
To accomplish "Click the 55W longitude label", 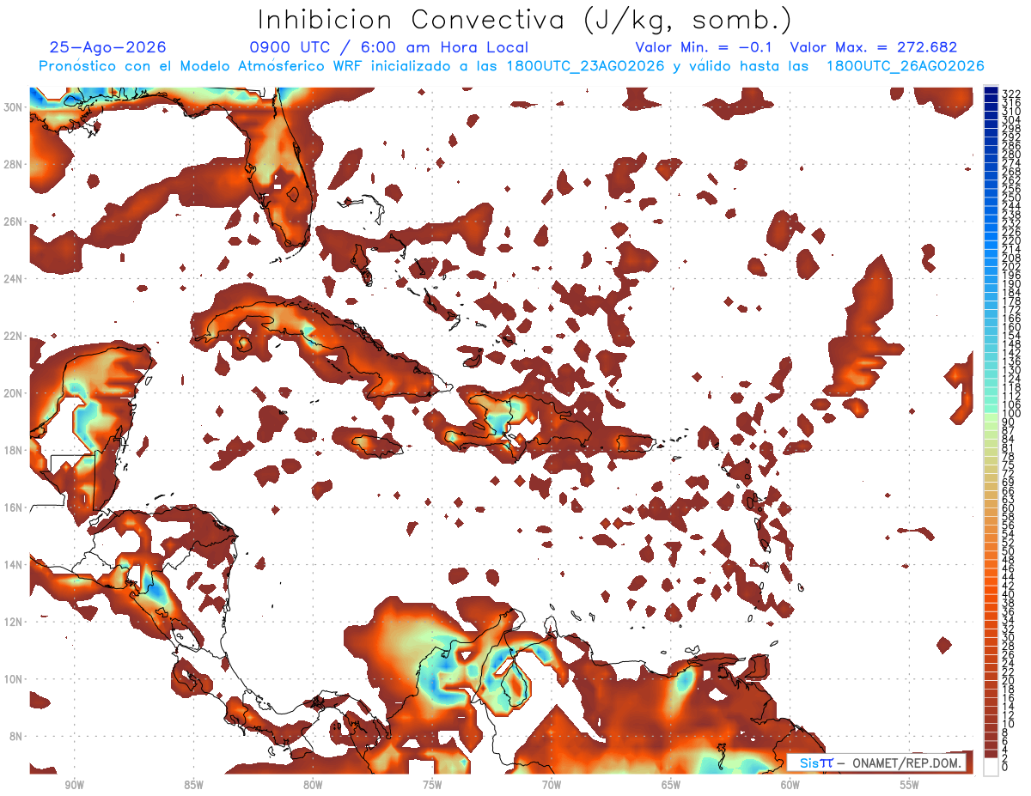I will pyautogui.click(x=910, y=785).
